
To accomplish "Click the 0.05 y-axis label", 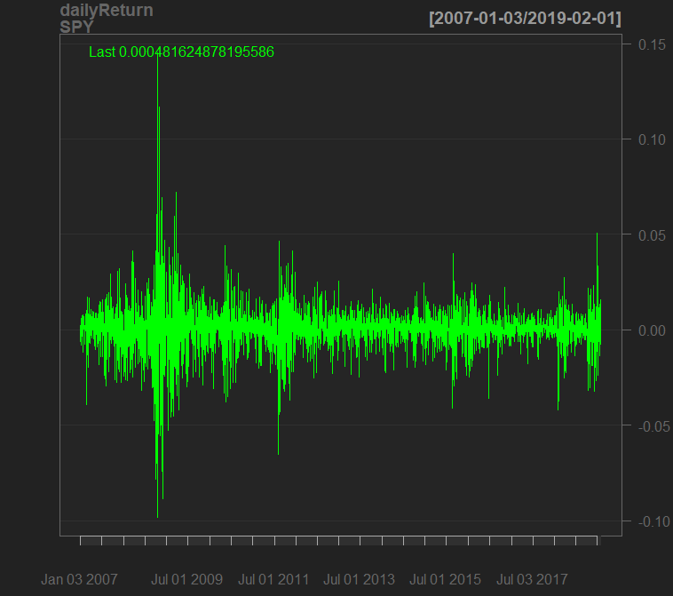I will click(x=653, y=234).
